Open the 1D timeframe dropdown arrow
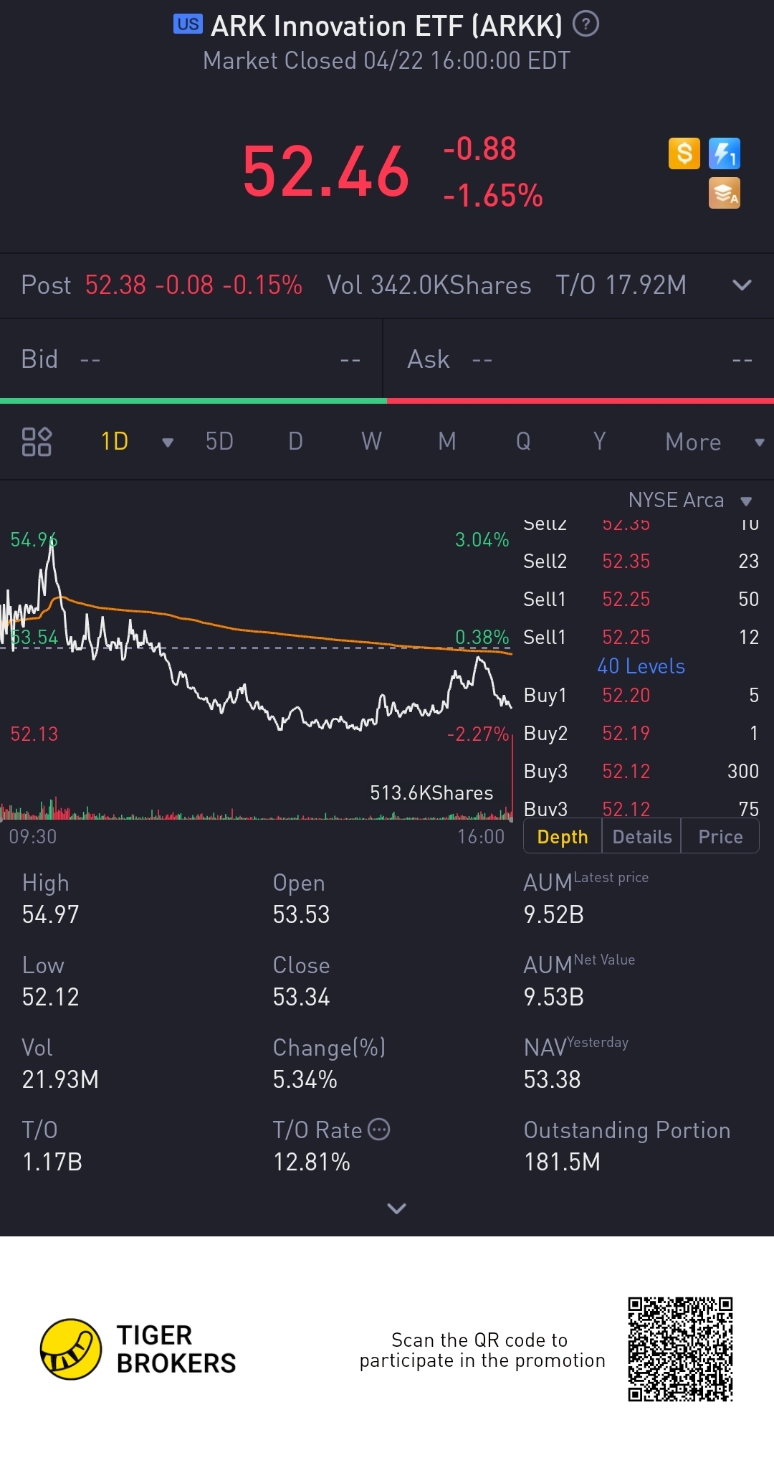 click(x=168, y=442)
